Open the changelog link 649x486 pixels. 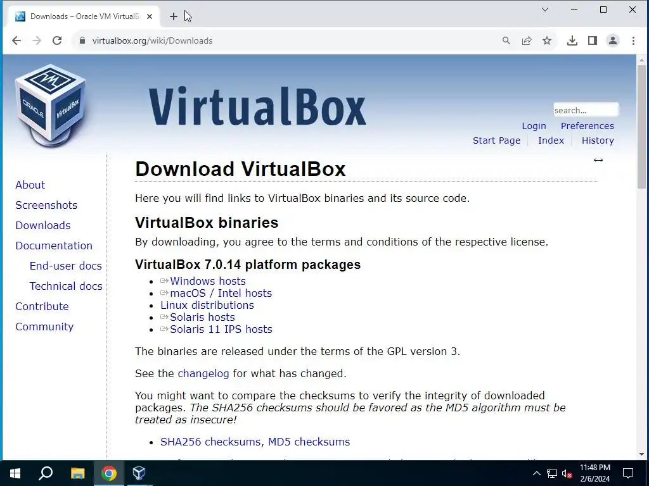pos(203,373)
